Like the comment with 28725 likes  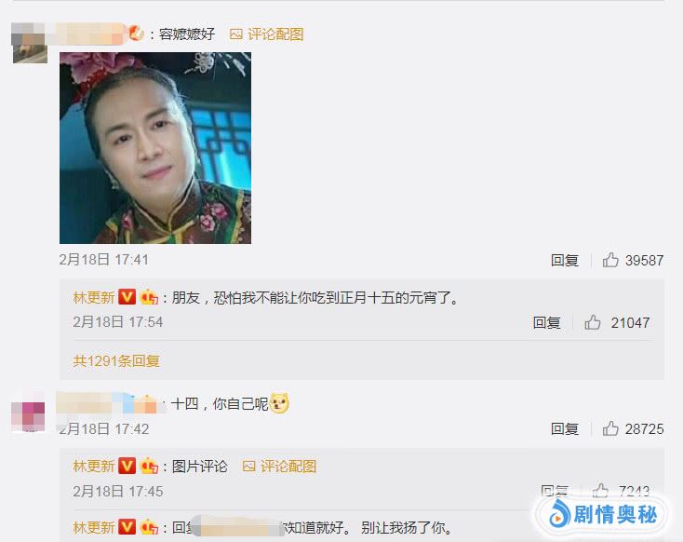(x=610, y=428)
